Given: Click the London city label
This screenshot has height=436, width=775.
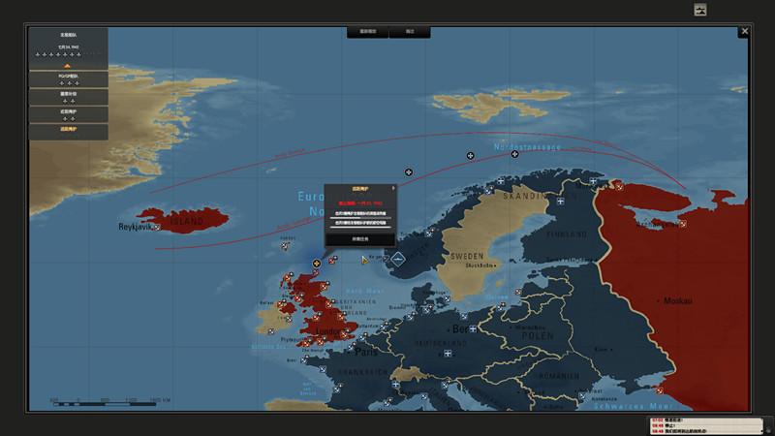Looking at the screenshot, I should pos(327,331).
